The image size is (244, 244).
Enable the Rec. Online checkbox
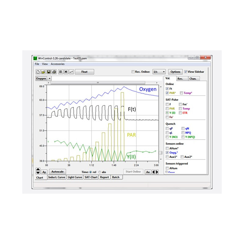point(133,72)
